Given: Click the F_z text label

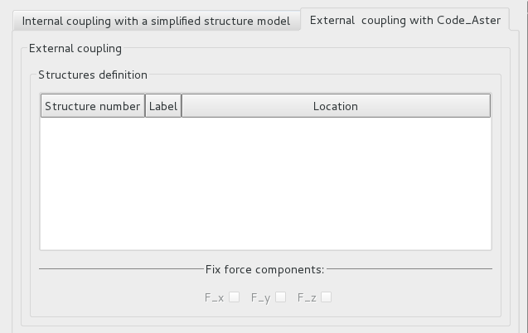Looking at the screenshot, I should click(307, 297).
